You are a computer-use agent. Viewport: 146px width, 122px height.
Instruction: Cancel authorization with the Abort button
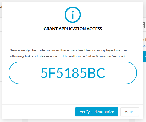click(x=130, y=112)
